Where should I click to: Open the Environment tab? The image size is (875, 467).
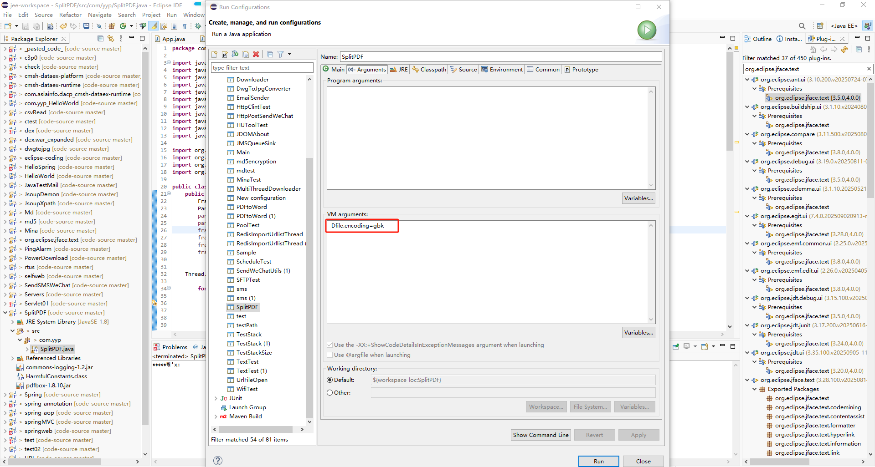pos(502,69)
